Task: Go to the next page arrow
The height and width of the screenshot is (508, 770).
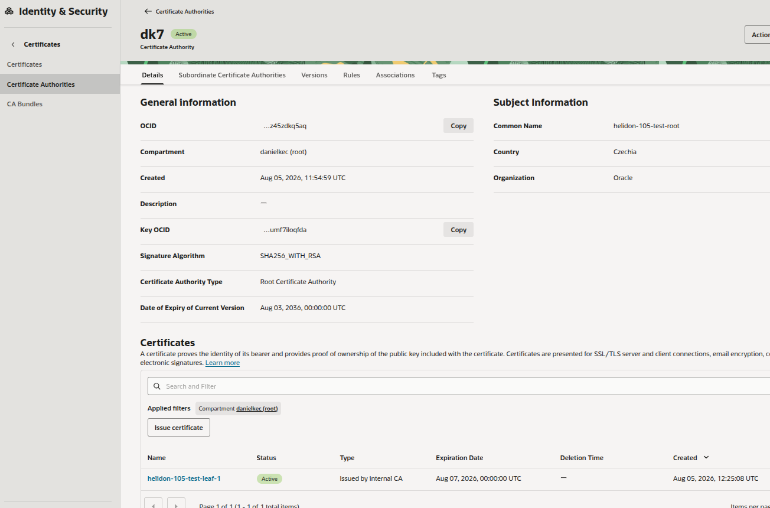Action: click(x=176, y=506)
